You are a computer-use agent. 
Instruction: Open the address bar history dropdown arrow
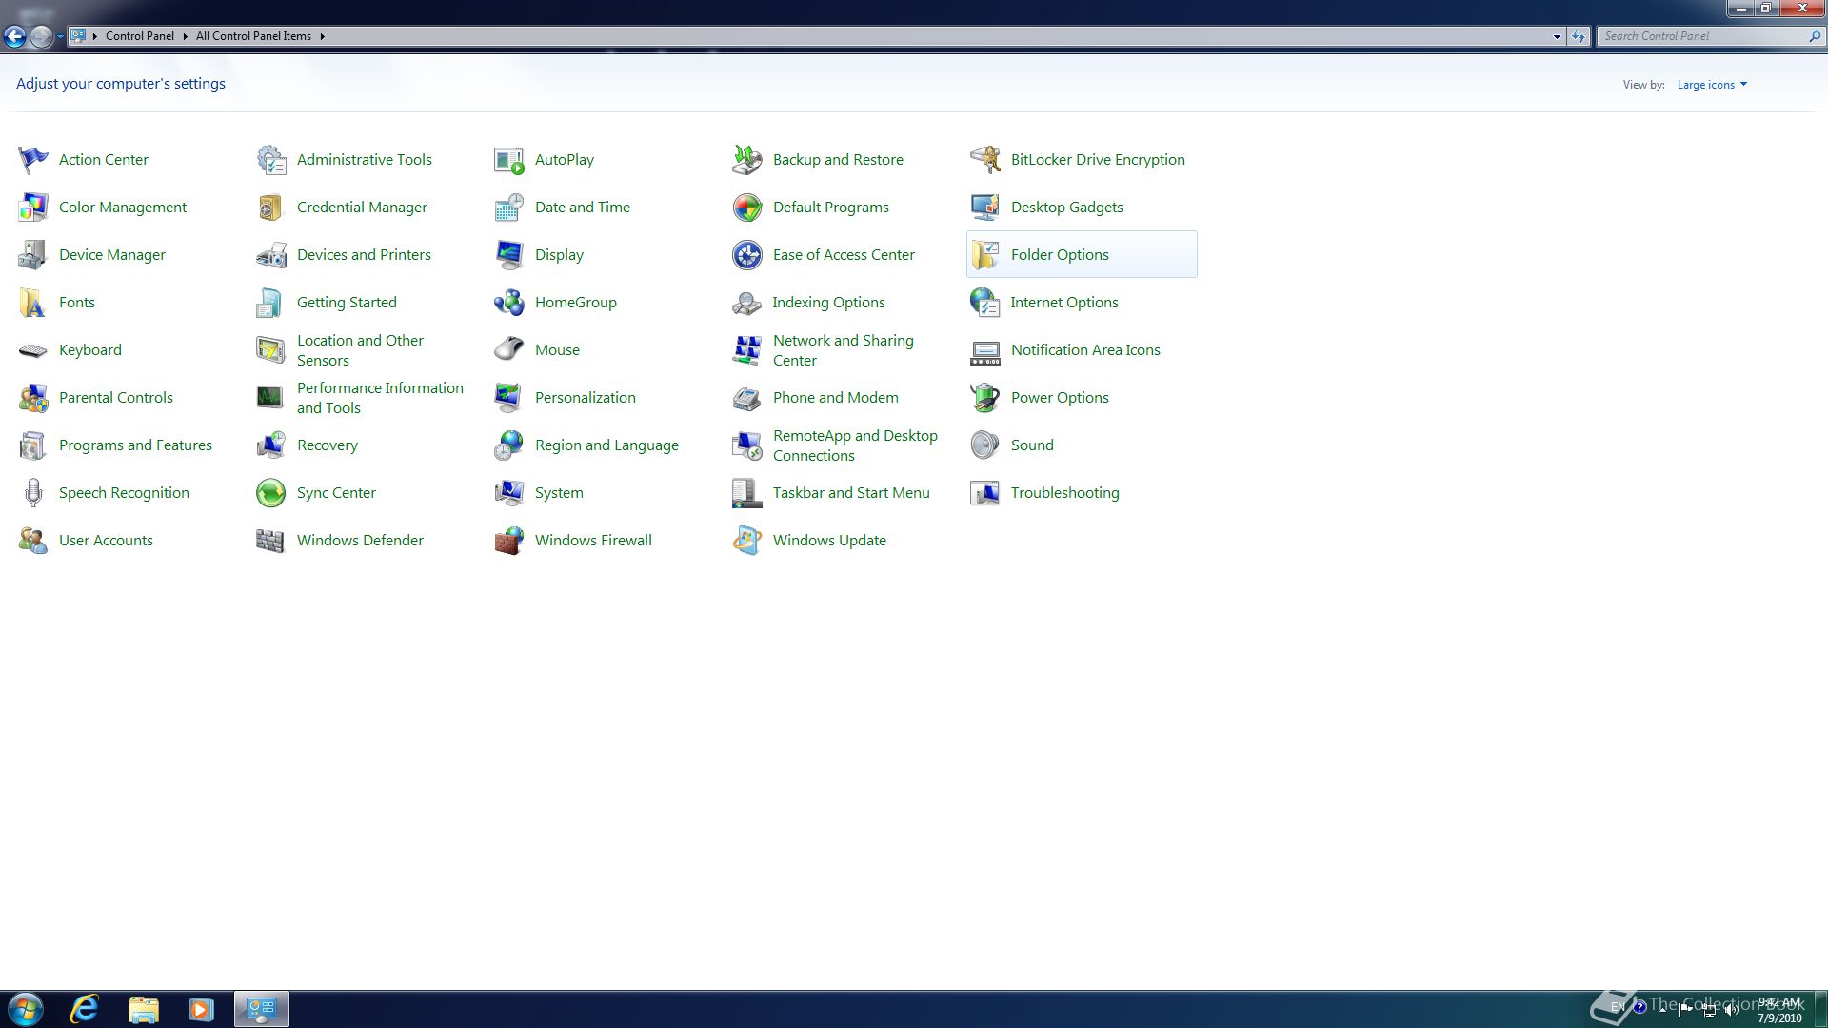(x=1557, y=36)
